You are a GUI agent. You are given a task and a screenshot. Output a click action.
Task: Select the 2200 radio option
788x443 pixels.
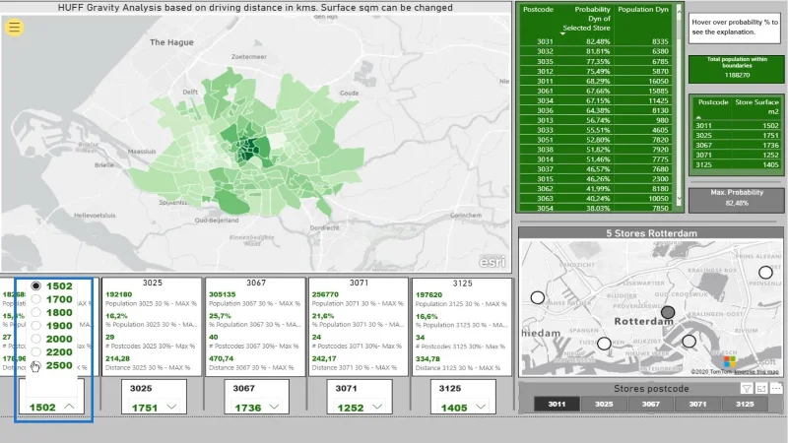pyautogui.click(x=35, y=352)
